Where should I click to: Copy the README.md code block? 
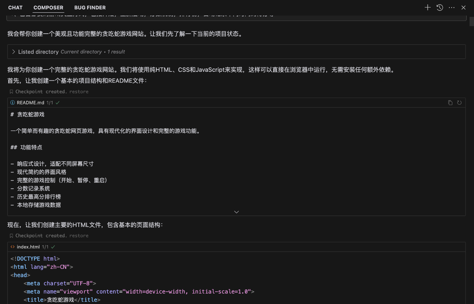450,103
